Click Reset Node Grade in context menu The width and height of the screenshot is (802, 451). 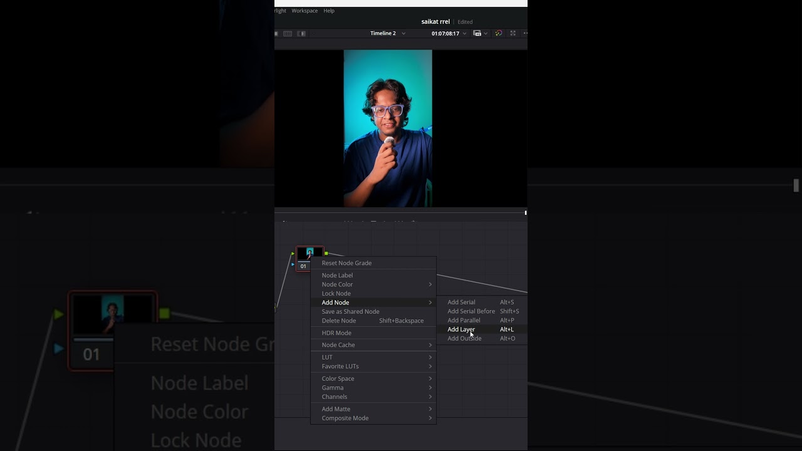coord(373,263)
